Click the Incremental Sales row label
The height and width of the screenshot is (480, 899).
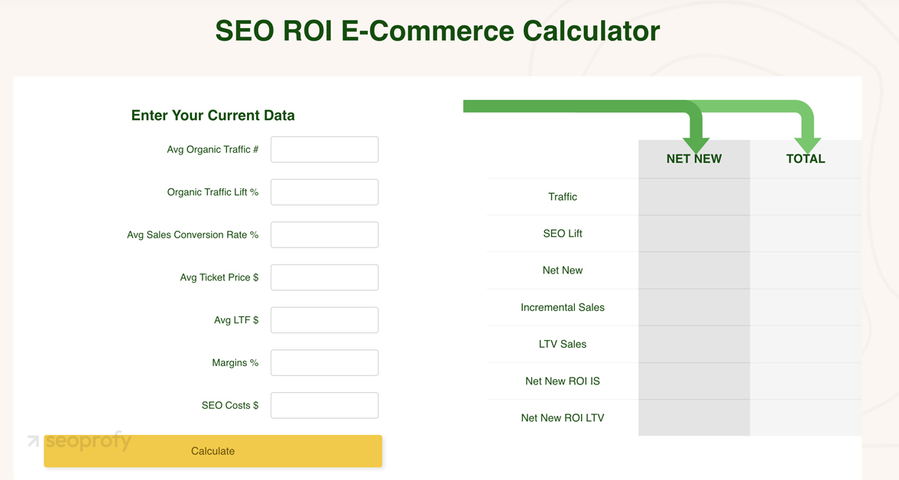pyautogui.click(x=563, y=307)
